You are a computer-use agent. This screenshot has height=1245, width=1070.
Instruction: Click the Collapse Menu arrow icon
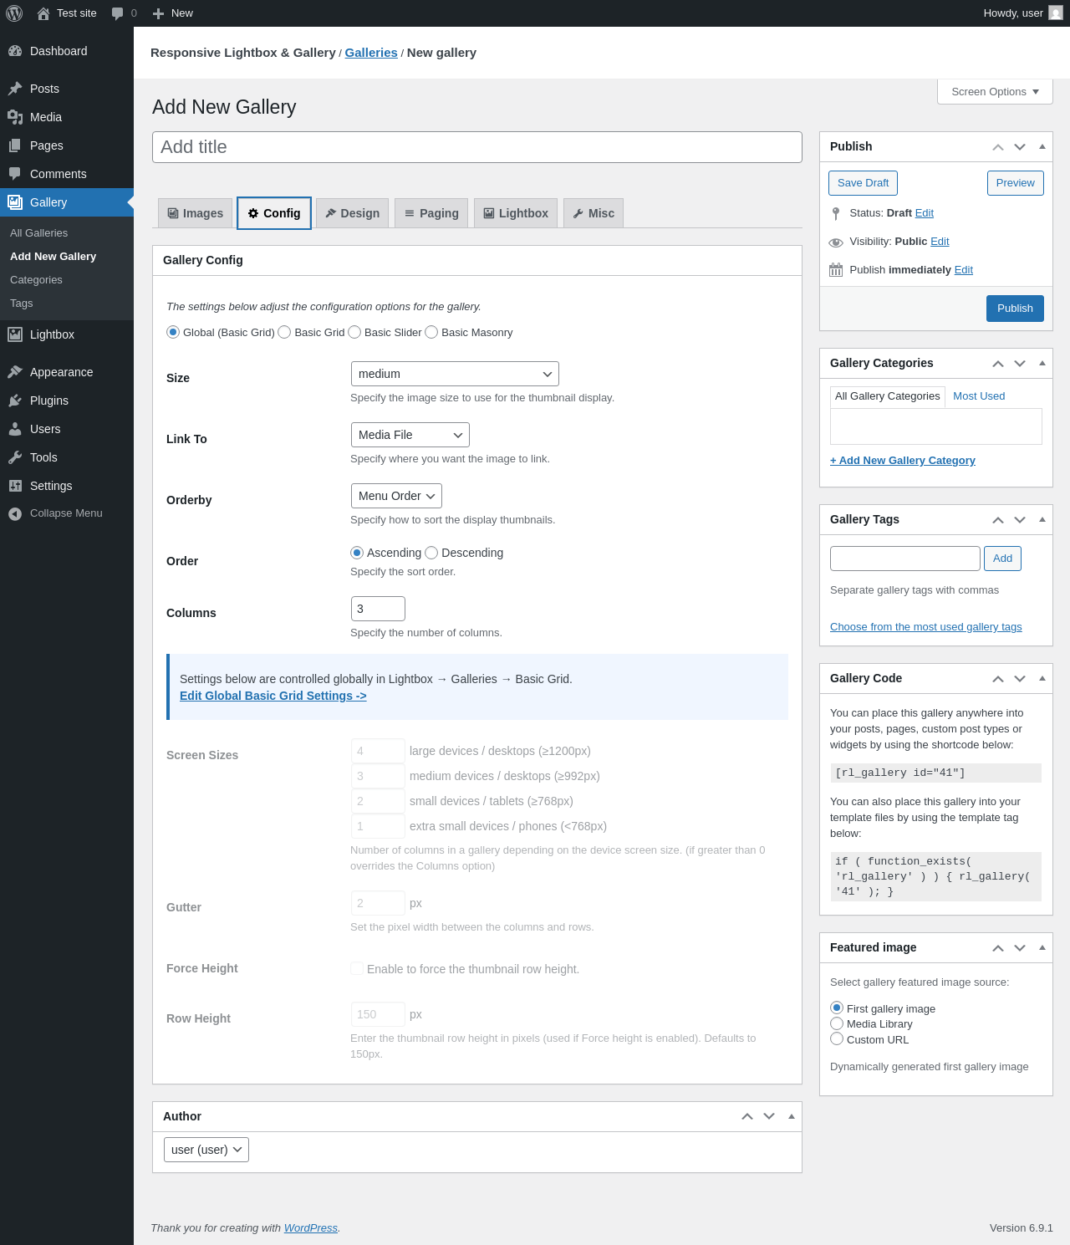coord(15,513)
